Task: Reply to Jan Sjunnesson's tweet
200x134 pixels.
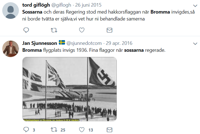Action: (x=26, y=130)
